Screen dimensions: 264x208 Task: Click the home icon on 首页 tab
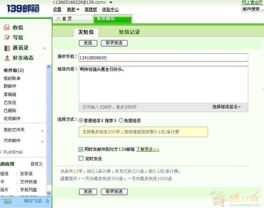tap(58, 18)
